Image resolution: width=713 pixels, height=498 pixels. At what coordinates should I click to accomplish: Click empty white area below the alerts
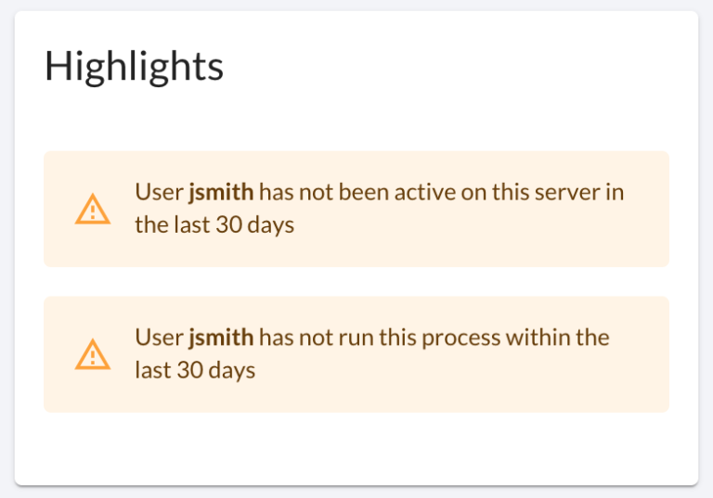pos(356,448)
